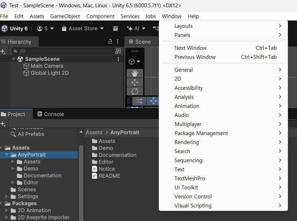The height and width of the screenshot is (221, 297).
Task: Select the Editor folder in file list
Action: [103, 162]
